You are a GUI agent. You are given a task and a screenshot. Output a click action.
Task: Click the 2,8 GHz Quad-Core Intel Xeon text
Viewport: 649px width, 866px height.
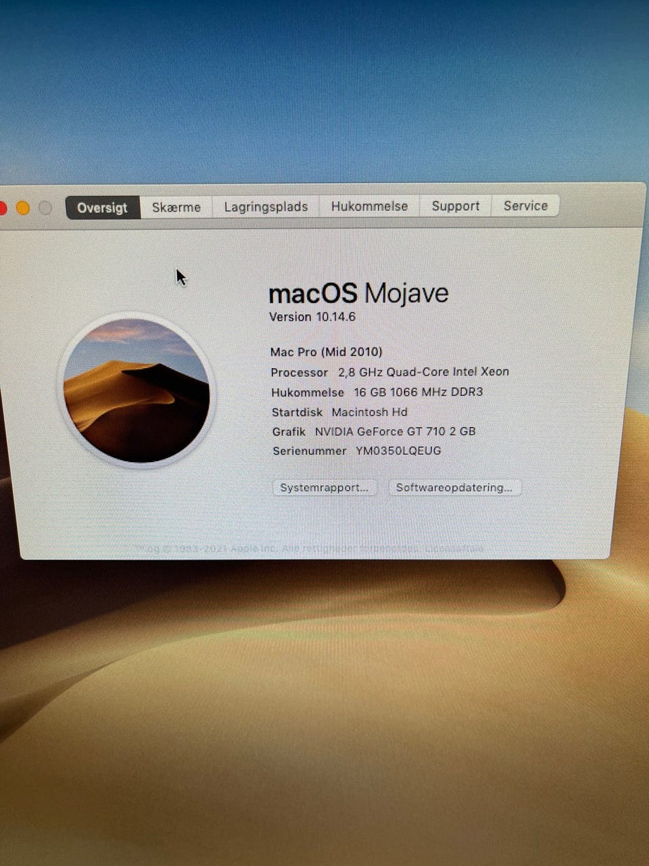click(x=423, y=371)
